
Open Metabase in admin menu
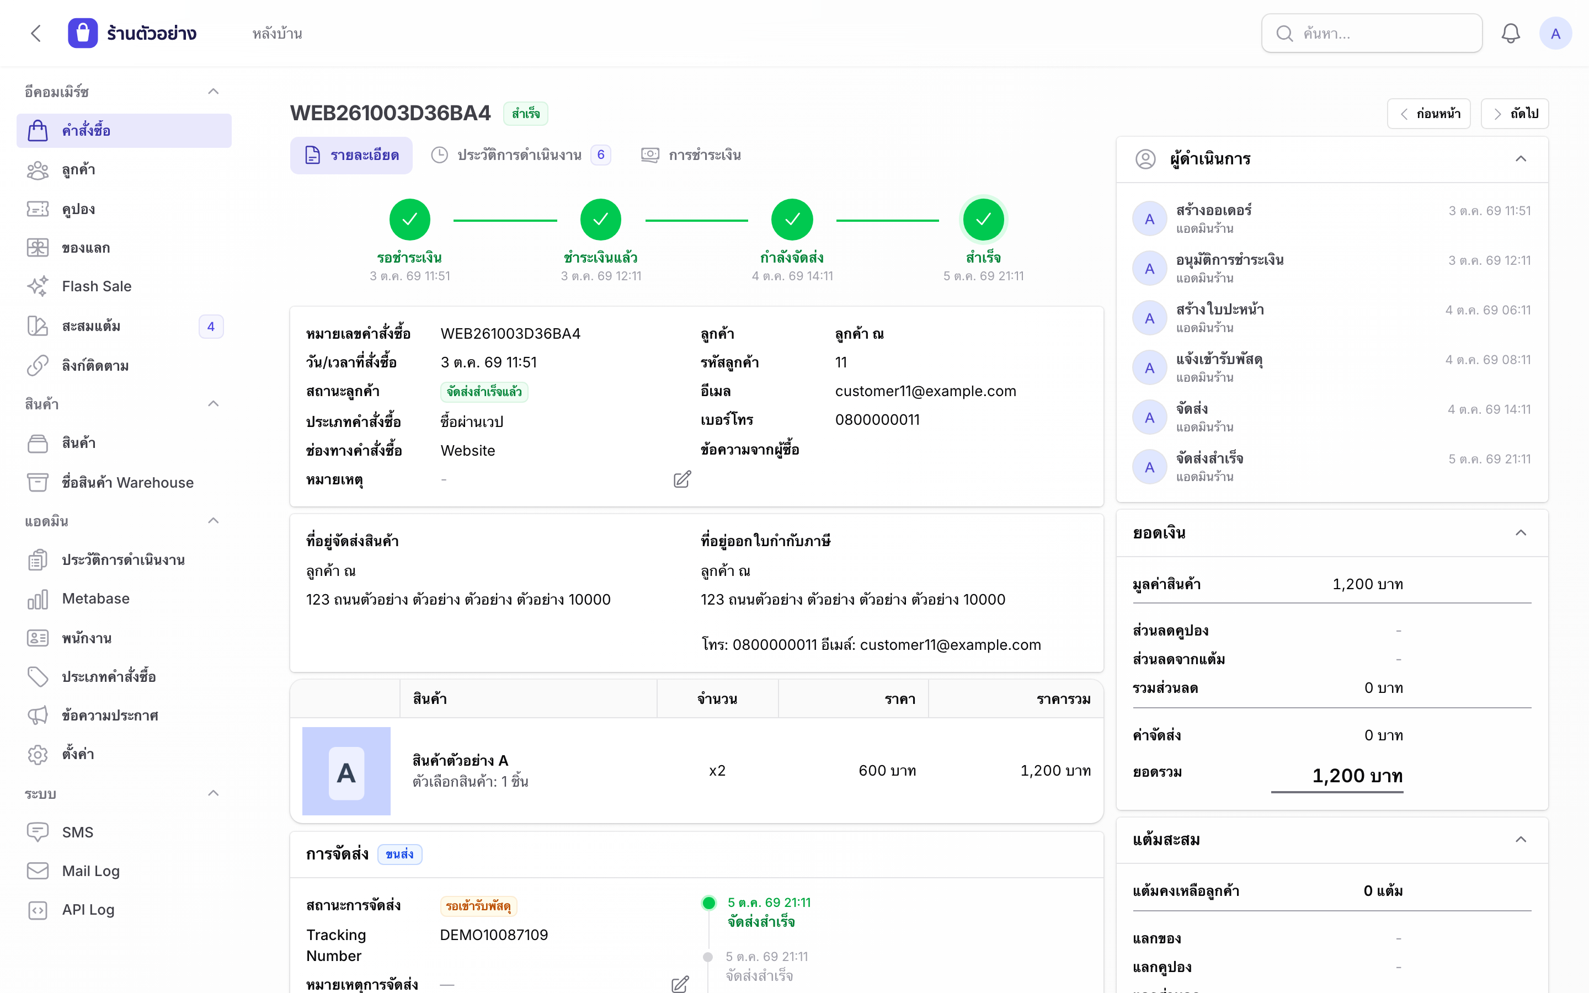124,599
